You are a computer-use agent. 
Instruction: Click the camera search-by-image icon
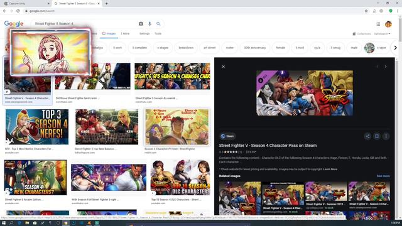pos(141,24)
